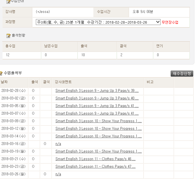Viewport: 195px width, 186px height.
Task: Open the 과정명 course period dropdown
Action: point(98,22)
